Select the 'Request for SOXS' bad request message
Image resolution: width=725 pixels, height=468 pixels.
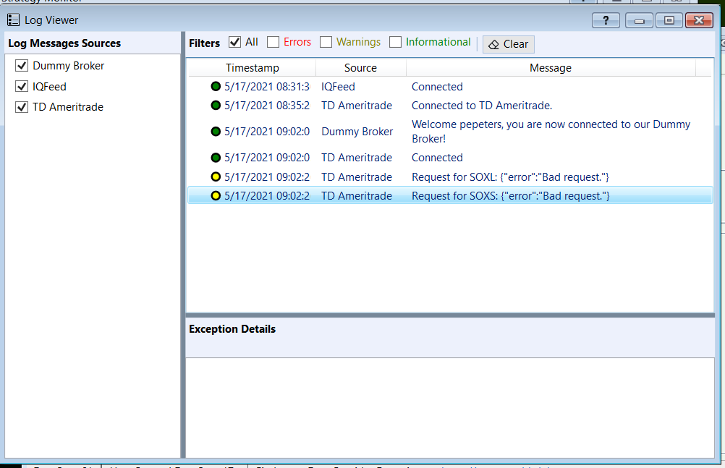(x=510, y=196)
